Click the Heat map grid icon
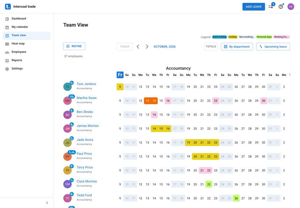 pyautogui.click(x=7, y=44)
